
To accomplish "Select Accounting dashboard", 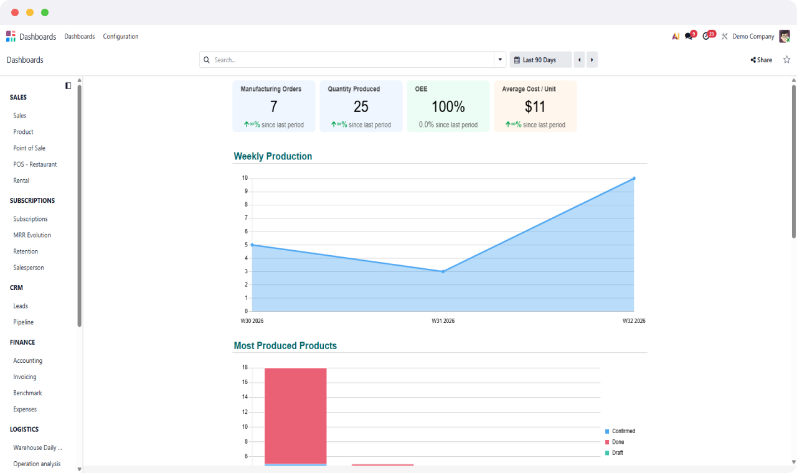I will tap(28, 361).
